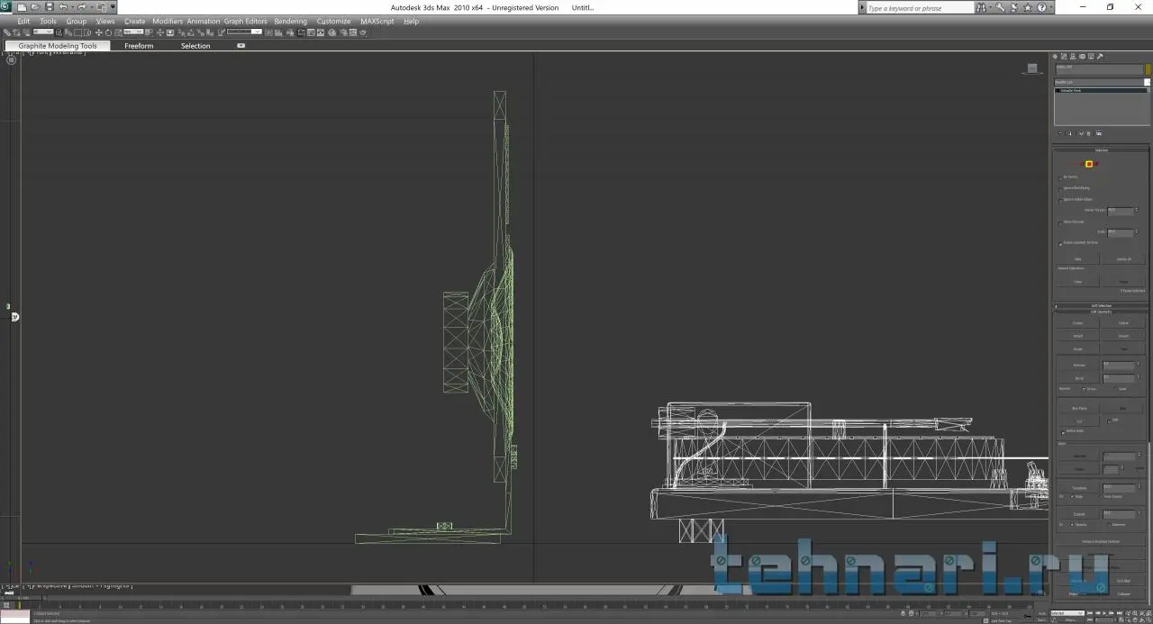
Task: Choose the Rectangular Selection Region icon
Action: point(77,32)
